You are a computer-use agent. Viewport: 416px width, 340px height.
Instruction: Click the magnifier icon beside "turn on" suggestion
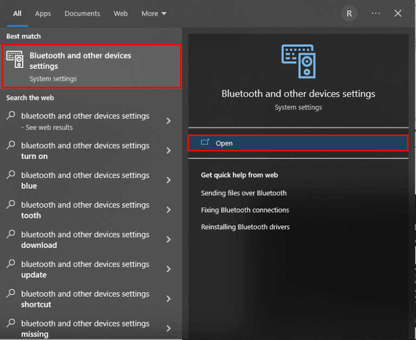click(10, 145)
